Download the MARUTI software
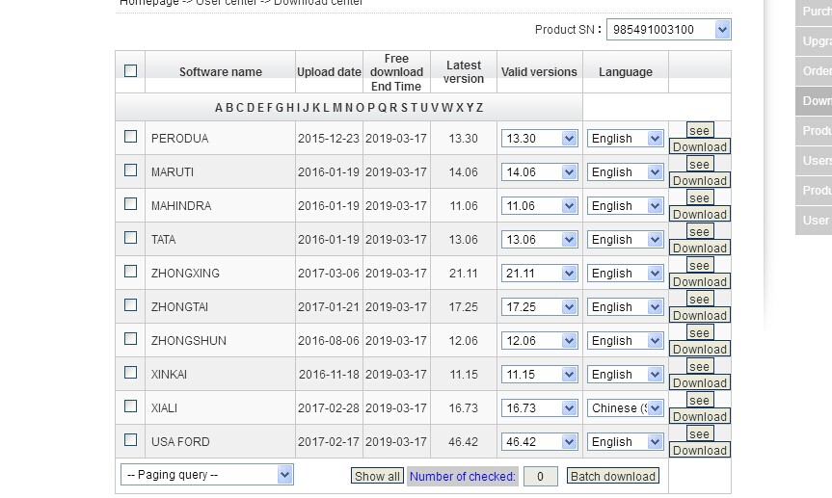The image size is (832, 498). tap(699, 180)
